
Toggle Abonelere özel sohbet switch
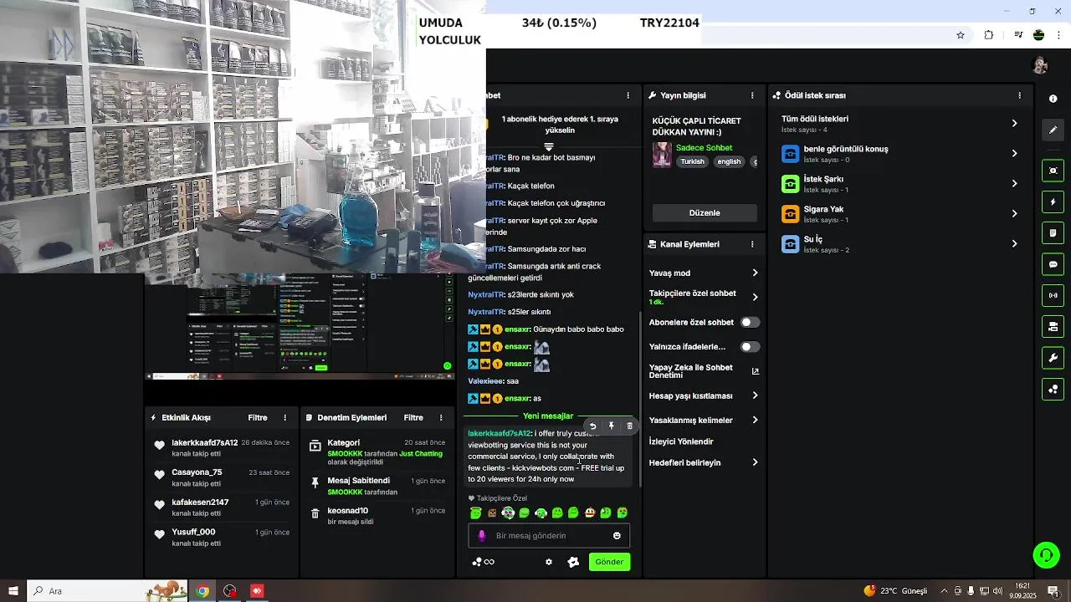[750, 322]
